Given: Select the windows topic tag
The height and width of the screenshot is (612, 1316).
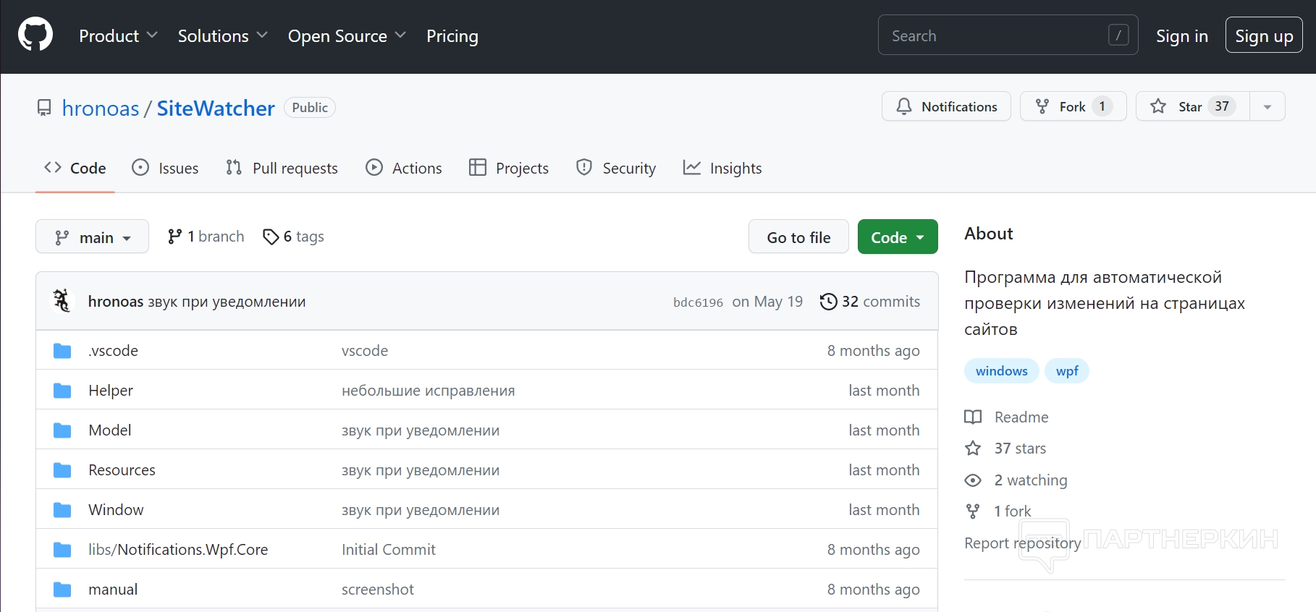Looking at the screenshot, I should pyautogui.click(x=1001, y=371).
